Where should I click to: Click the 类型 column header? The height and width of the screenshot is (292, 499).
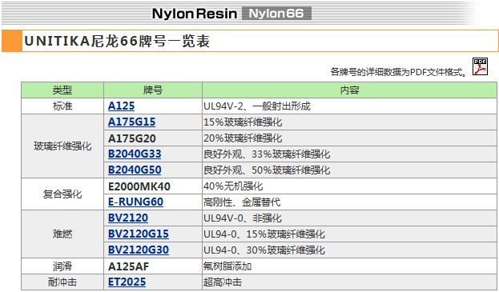[62, 90]
